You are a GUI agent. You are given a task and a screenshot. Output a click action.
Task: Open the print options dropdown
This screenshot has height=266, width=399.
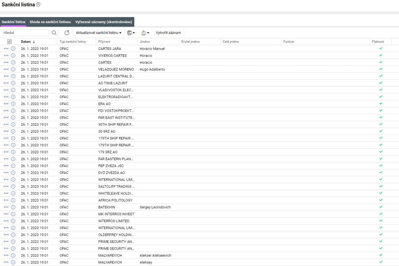(x=131, y=33)
